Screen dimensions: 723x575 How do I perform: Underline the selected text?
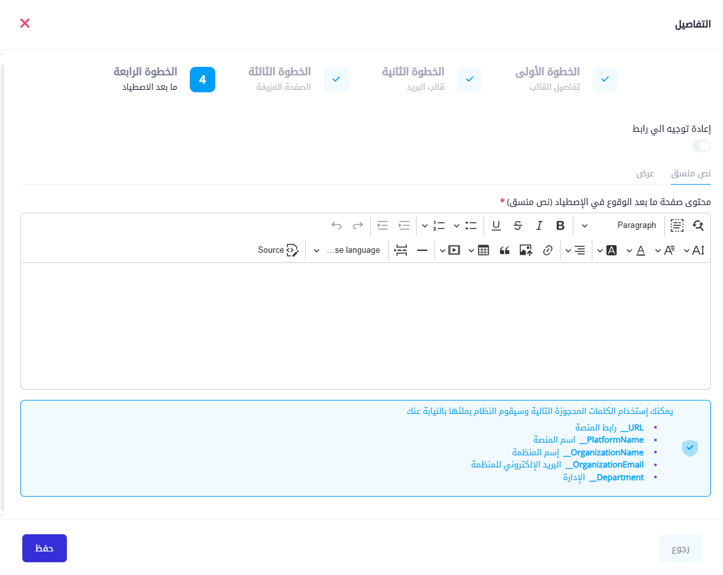(x=496, y=225)
